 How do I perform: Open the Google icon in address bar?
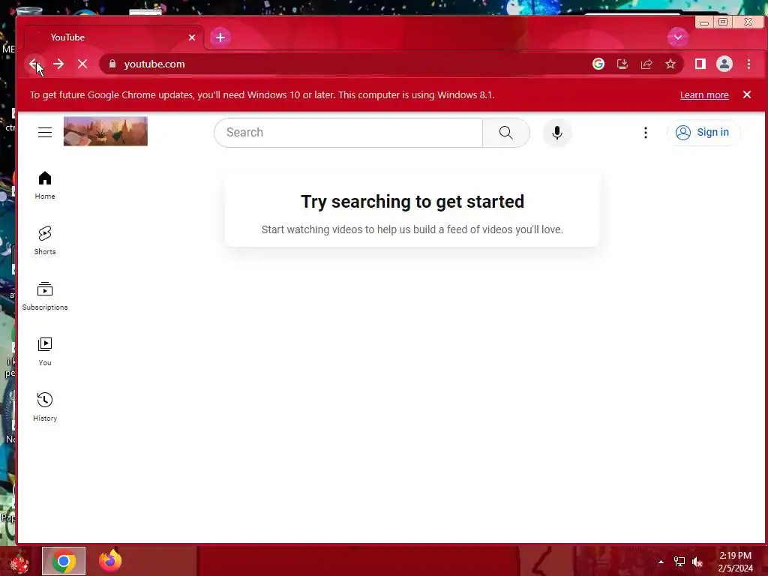pos(598,64)
